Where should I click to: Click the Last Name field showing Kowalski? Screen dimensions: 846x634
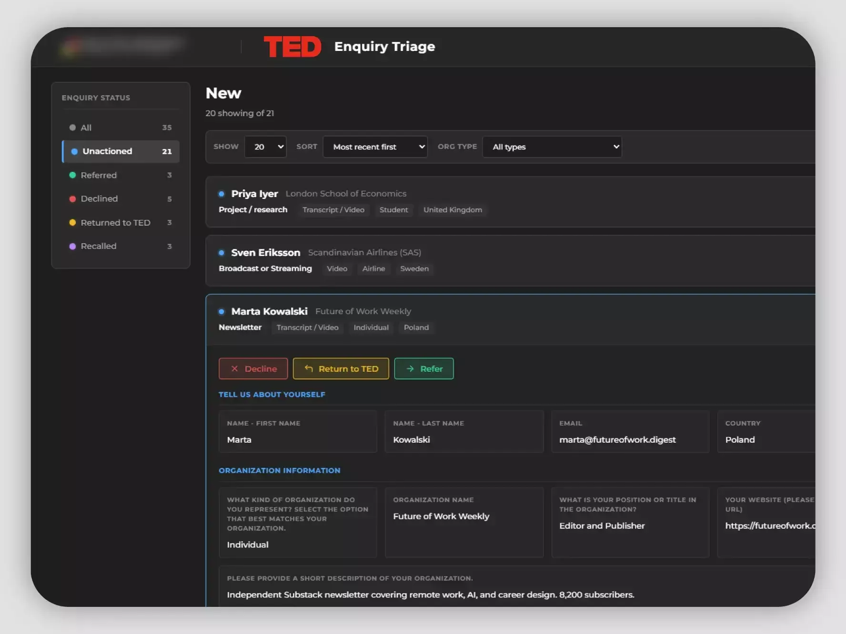pos(464,431)
